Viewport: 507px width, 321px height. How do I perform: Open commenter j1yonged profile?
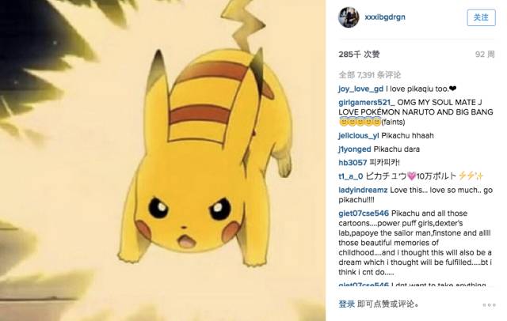click(x=355, y=149)
